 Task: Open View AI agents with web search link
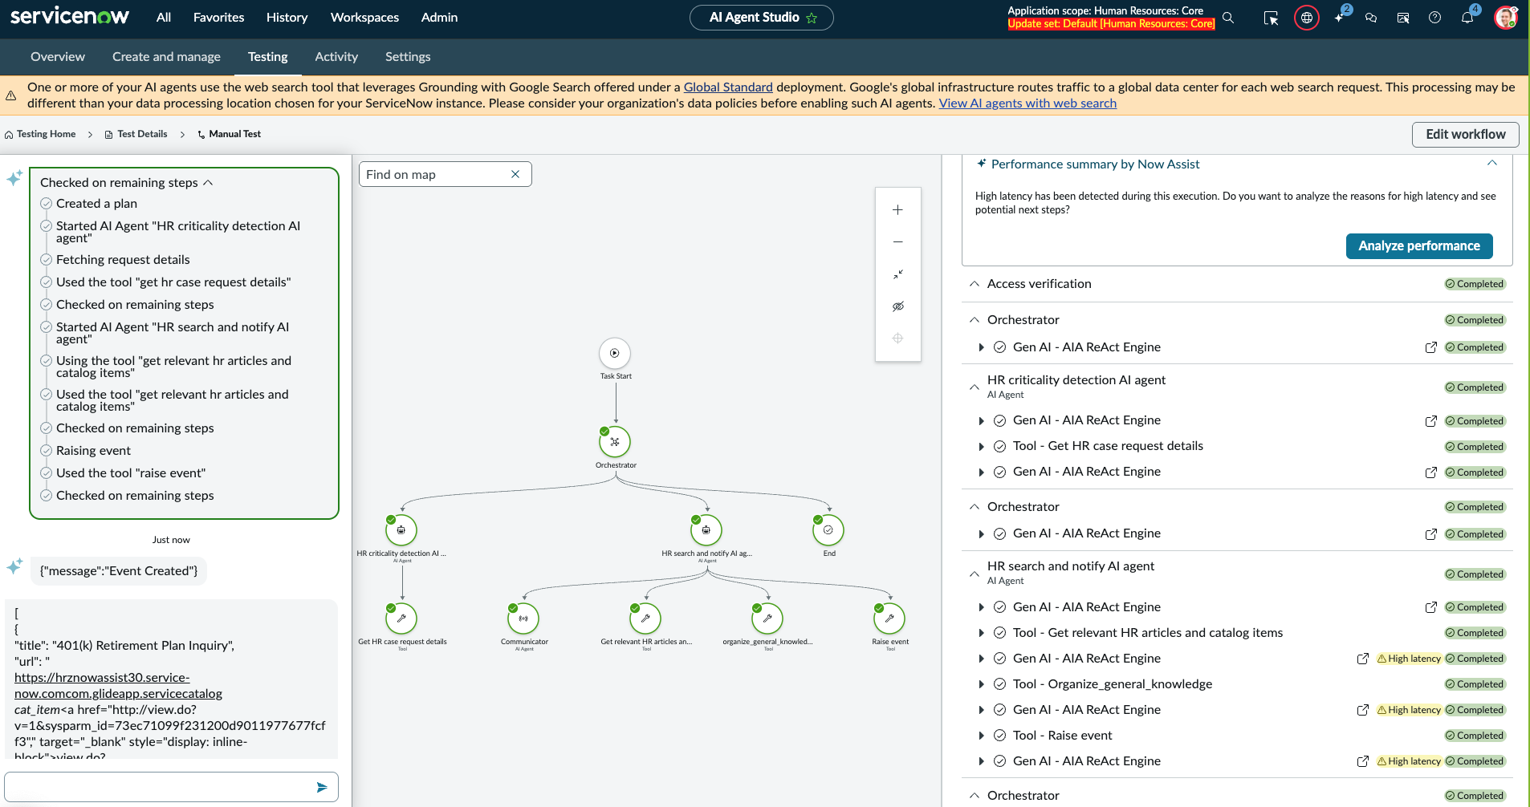(1027, 103)
